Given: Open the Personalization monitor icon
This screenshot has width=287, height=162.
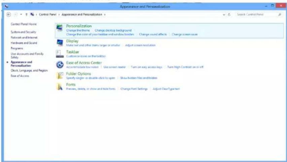Looking at the screenshot, I should tap(60, 28).
